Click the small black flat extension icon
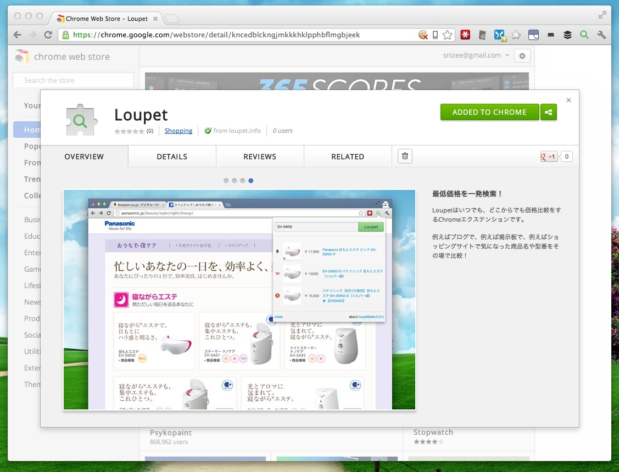Image resolution: width=619 pixels, height=472 pixels. 551,35
